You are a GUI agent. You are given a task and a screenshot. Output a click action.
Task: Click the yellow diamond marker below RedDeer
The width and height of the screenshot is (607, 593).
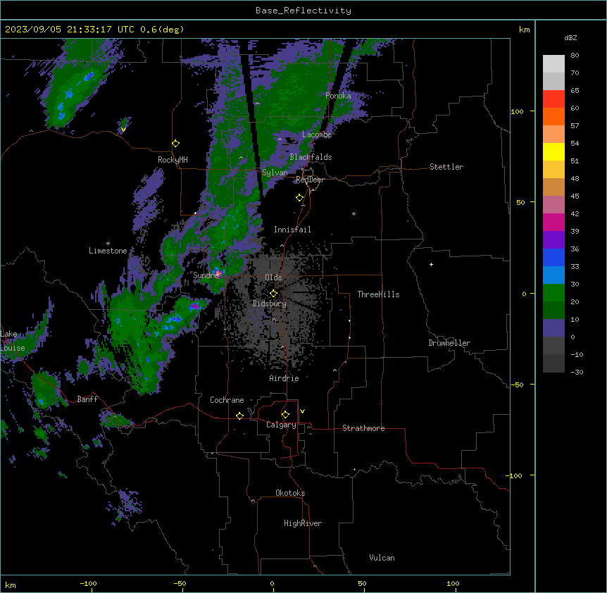pyautogui.click(x=299, y=198)
